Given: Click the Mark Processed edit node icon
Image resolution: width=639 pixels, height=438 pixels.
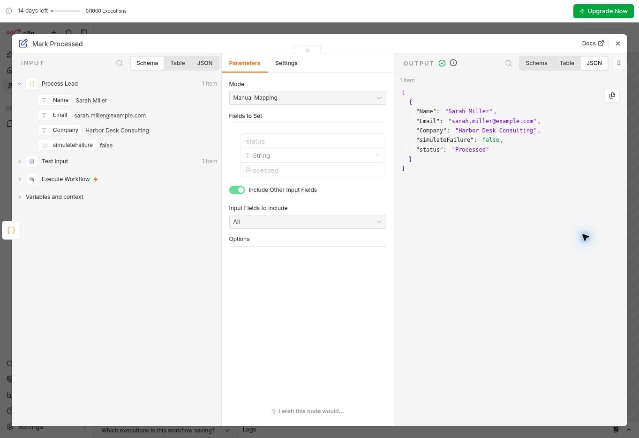Looking at the screenshot, I should (23, 44).
